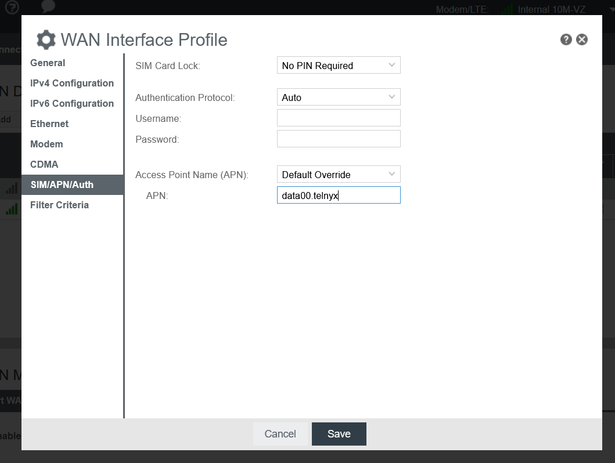Viewport: 615px width, 463px height.
Task: Switch to the Filter Criteria tab
Action: pyautogui.click(x=59, y=205)
